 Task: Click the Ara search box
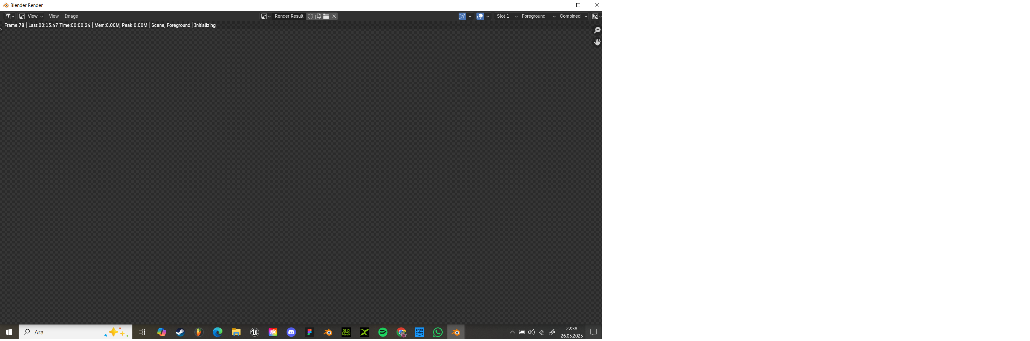76,332
